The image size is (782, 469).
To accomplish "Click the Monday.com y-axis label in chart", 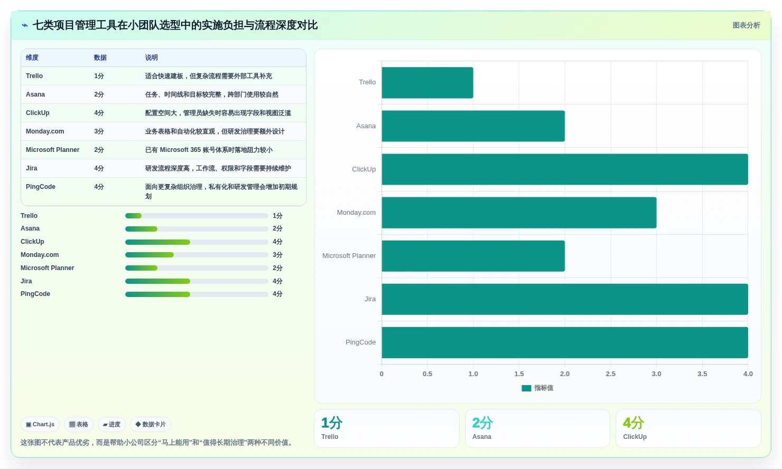I will click(356, 213).
